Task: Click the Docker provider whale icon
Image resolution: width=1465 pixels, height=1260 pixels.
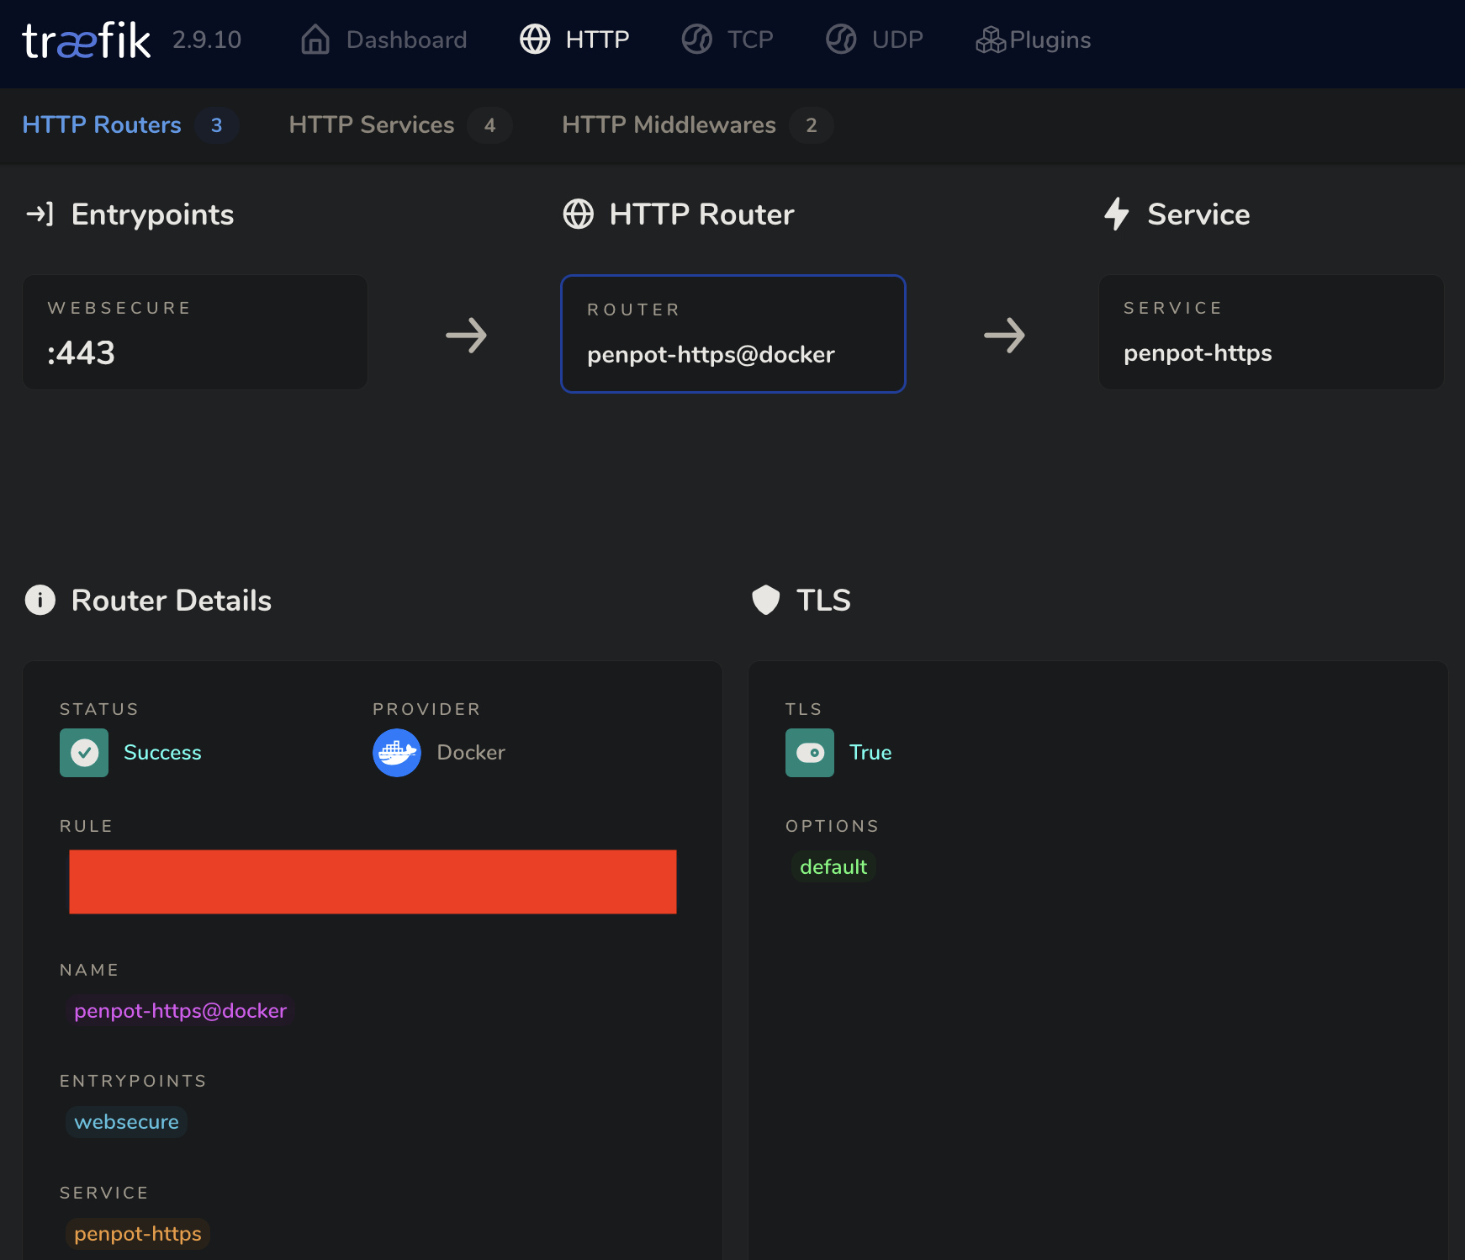Action: click(x=397, y=753)
